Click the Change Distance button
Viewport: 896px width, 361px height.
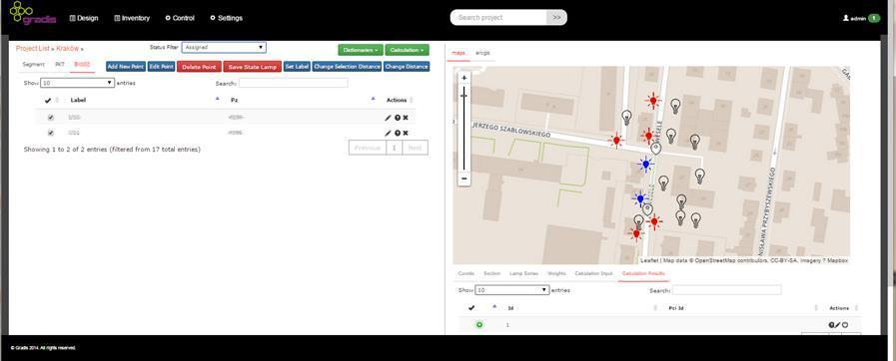407,67
